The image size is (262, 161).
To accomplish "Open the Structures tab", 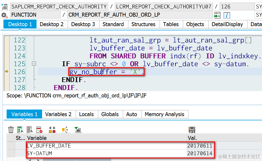I will pyautogui.click(x=143, y=24).
